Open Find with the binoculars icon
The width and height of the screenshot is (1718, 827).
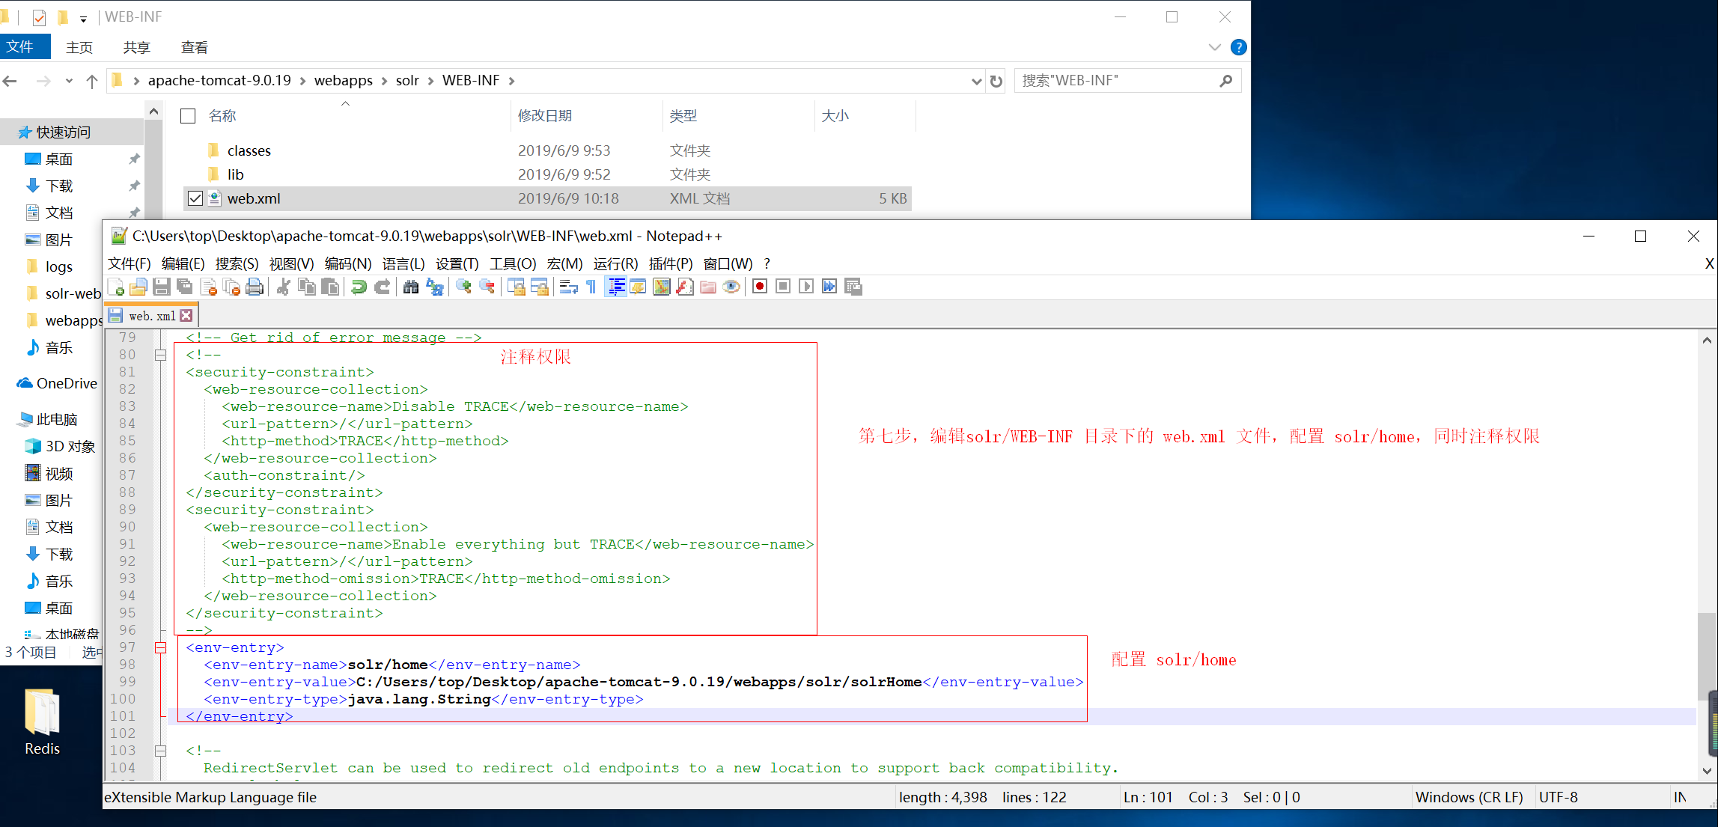pyautogui.click(x=411, y=287)
